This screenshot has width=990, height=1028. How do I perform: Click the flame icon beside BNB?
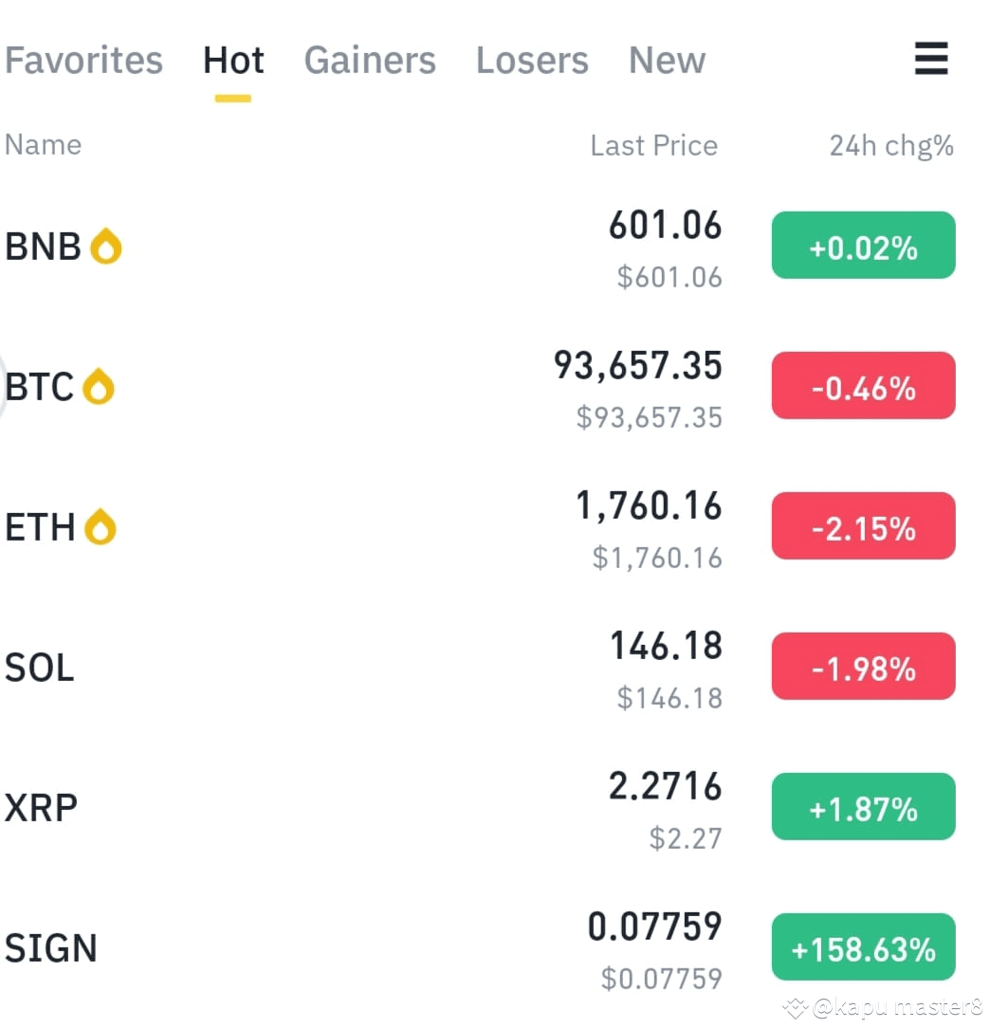click(x=106, y=246)
